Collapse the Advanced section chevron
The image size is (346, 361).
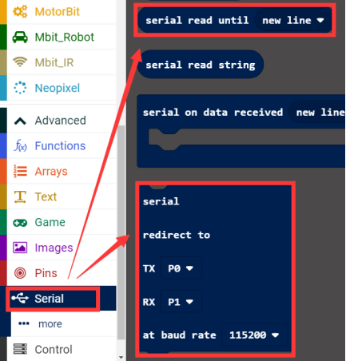20,121
